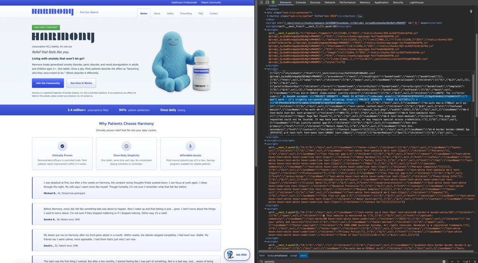This screenshot has height=263, width=478.
Task: Click the Harmony logo in the site header
Action: click(x=53, y=12)
